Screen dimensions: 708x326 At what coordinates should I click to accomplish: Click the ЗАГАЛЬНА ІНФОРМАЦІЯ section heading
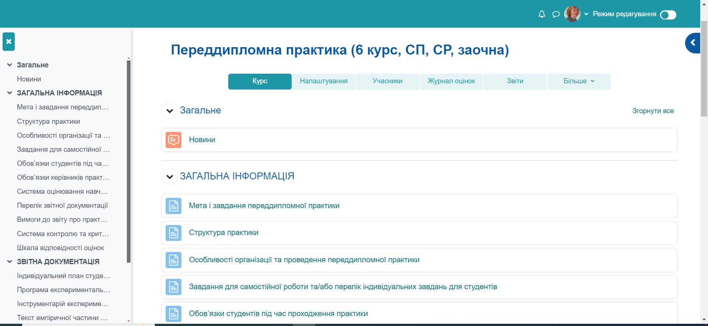coord(237,176)
